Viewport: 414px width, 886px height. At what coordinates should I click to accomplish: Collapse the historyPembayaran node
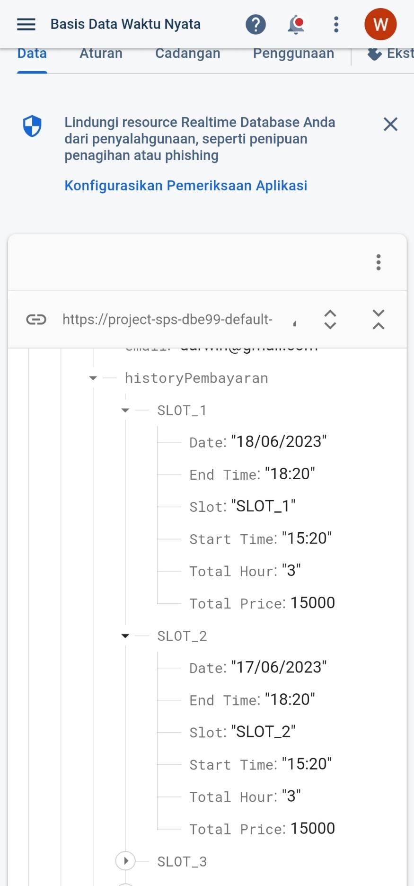[x=93, y=378]
